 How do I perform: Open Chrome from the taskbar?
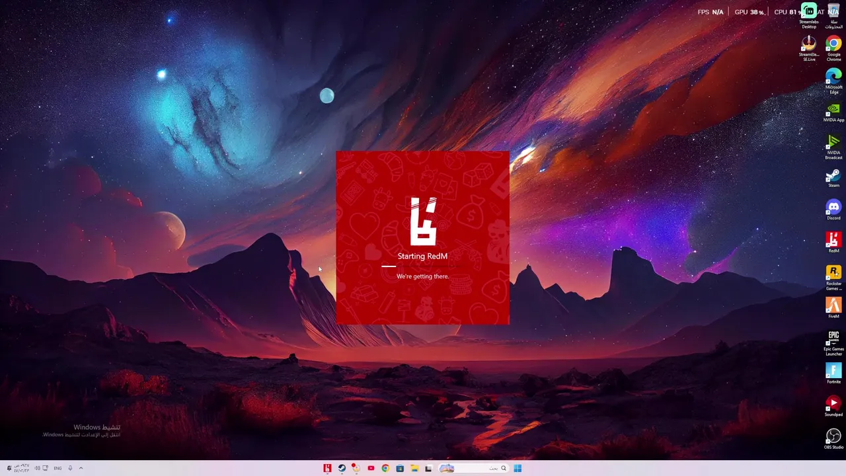click(385, 468)
